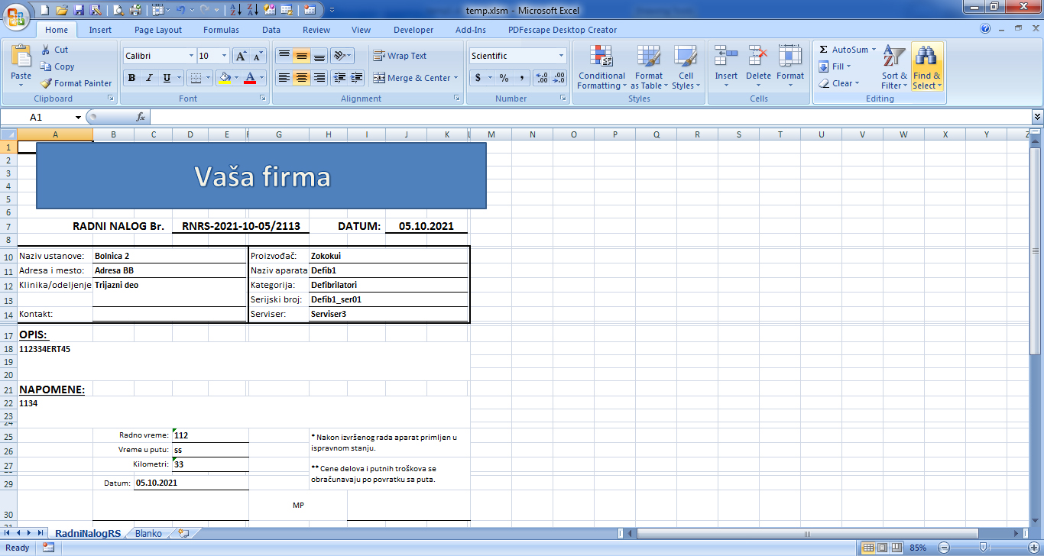Create a new workbook from quick access toolbar
Image resolution: width=1044 pixels, height=556 pixels.
click(x=44, y=10)
